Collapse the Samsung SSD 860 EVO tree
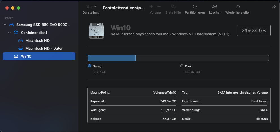 (x=5, y=25)
